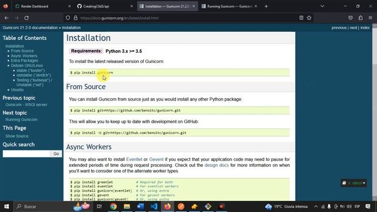Viewport: 377px width, 212px height.
Task: Open File Explorer from the taskbar
Action: click(x=127, y=207)
